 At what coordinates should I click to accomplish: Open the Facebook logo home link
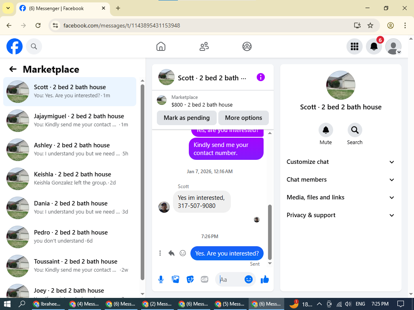click(15, 46)
